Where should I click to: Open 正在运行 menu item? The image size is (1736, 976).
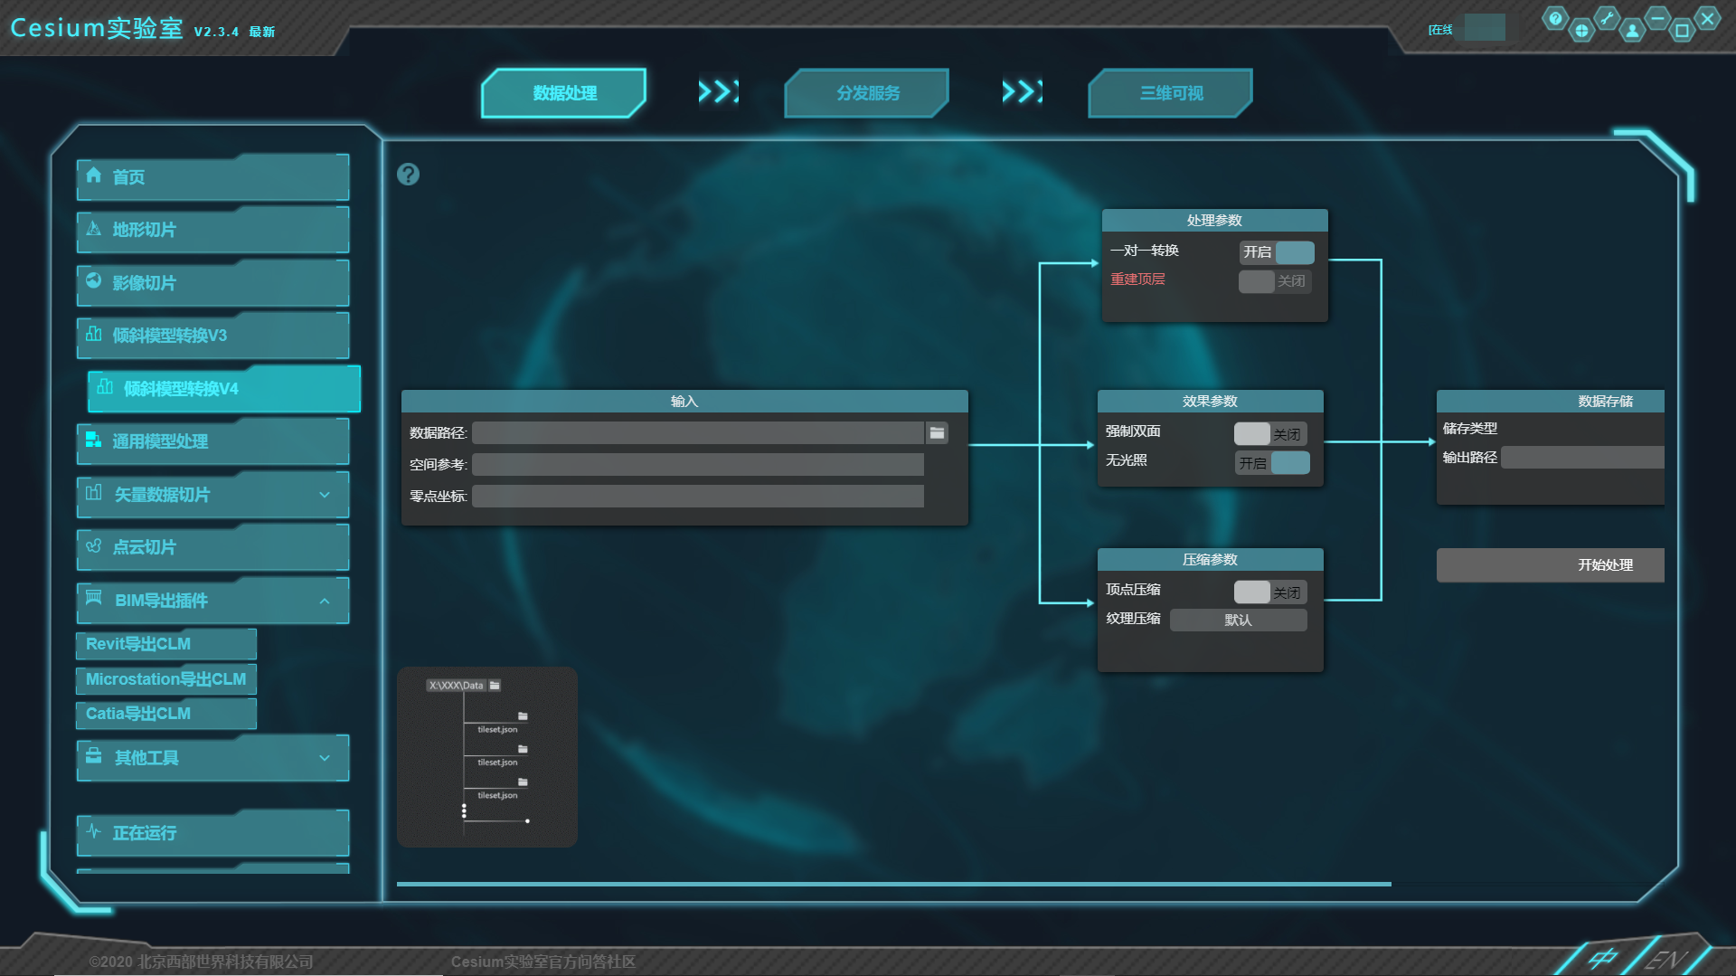(x=213, y=833)
